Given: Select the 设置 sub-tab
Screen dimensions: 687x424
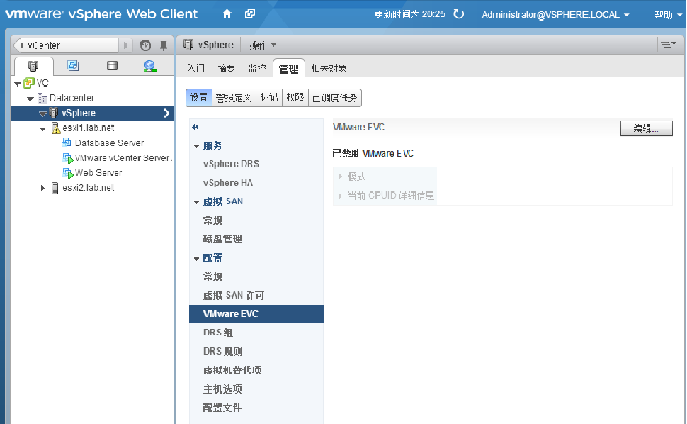Looking at the screenshot, I should coord(199,97).
